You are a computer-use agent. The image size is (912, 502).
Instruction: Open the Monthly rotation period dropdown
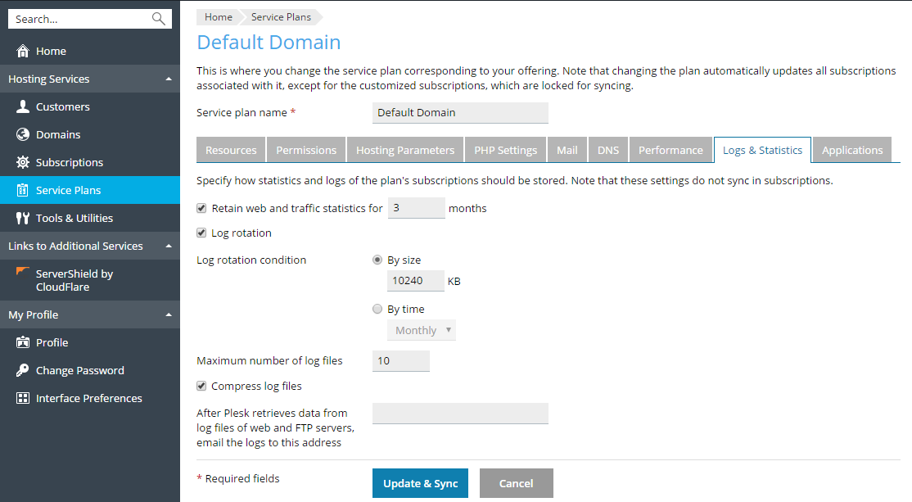point(422,330)
